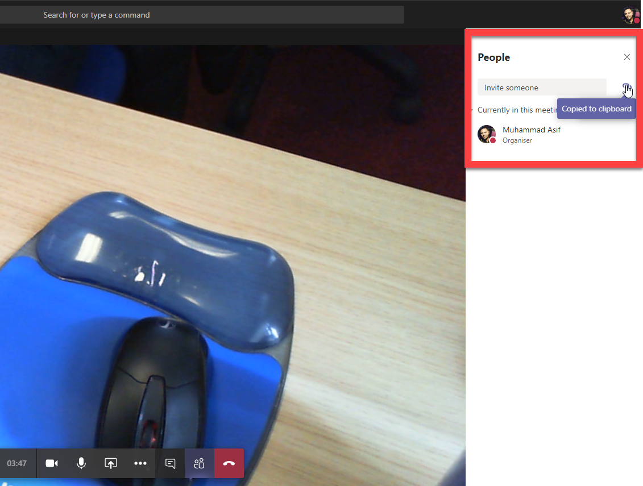Click the Invite someone field
Image resolution: width=643 pixels, height=486 pixels.
pyautogui.click(x=542, y=88)
